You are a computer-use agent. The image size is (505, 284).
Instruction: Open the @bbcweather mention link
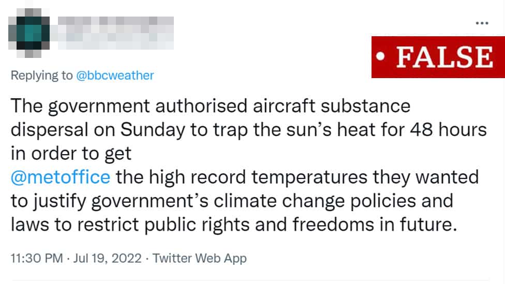tap(115, 76)
